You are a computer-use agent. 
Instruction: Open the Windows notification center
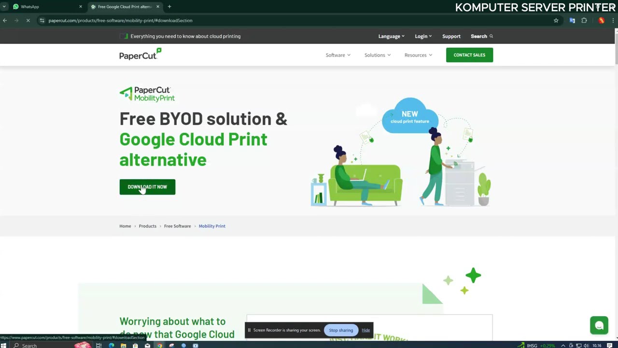(x=610, y=345)
